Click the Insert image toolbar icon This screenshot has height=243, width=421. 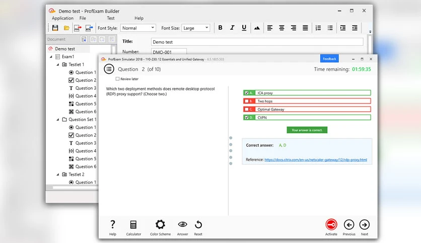(x=257, y=28)
